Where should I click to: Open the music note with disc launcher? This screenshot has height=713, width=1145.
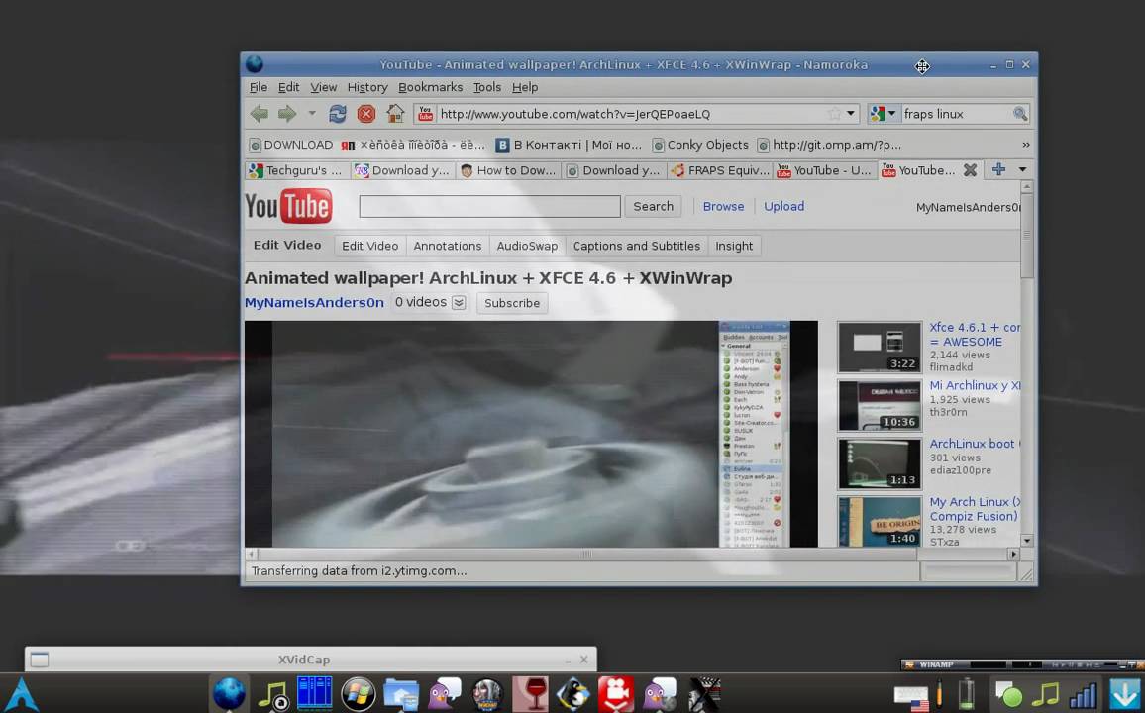[273, 695]
